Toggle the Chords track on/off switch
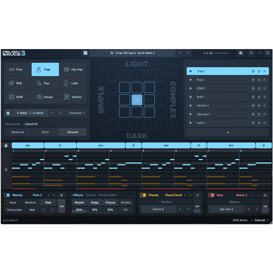Image resolution: width=273 pixels, height=273 pixels. (x=143, y=195)
